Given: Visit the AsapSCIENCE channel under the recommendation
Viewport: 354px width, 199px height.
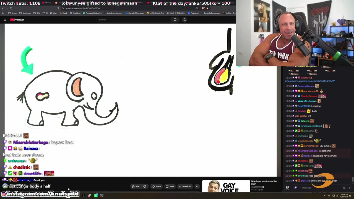Looking at the screenshot, I should coord(256,187).
